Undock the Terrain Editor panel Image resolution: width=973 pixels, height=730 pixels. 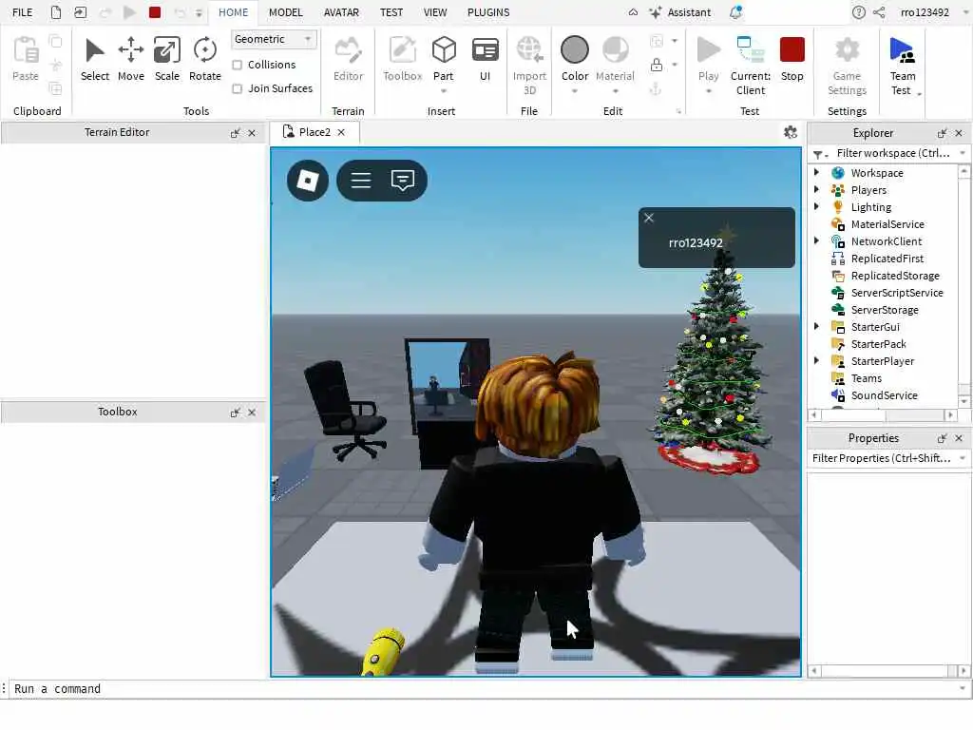(236, 133)
